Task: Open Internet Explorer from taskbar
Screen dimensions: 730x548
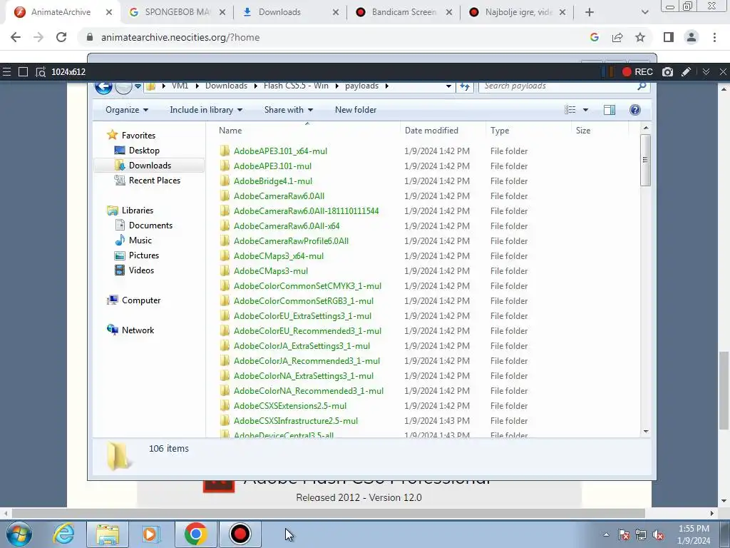Action: pyautogui.click(x=63, y=534)
